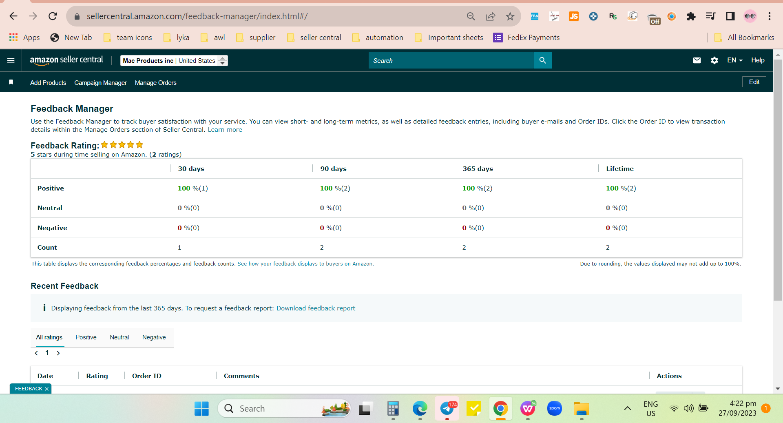Viewport: 783px width, 423px height.
Task: Switch to the Negative feedback tab
Action: (x=154, y=337)
